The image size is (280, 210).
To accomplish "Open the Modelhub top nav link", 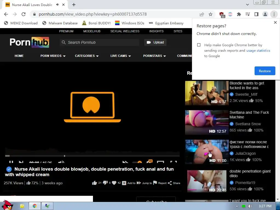I will [92, 31].
